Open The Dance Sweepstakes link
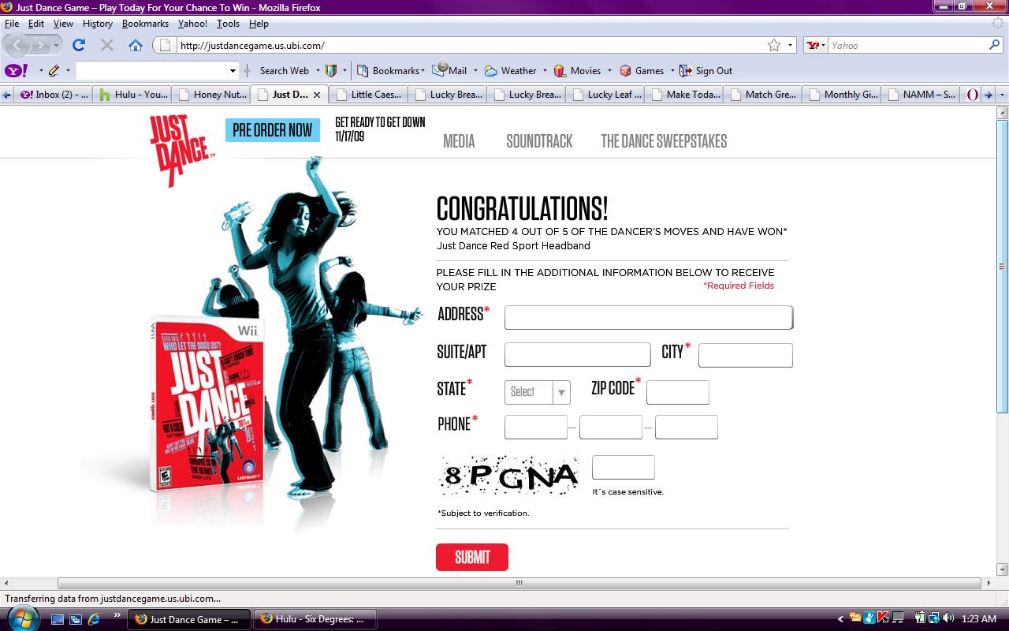1009x631 pixels. pos(664,141)
